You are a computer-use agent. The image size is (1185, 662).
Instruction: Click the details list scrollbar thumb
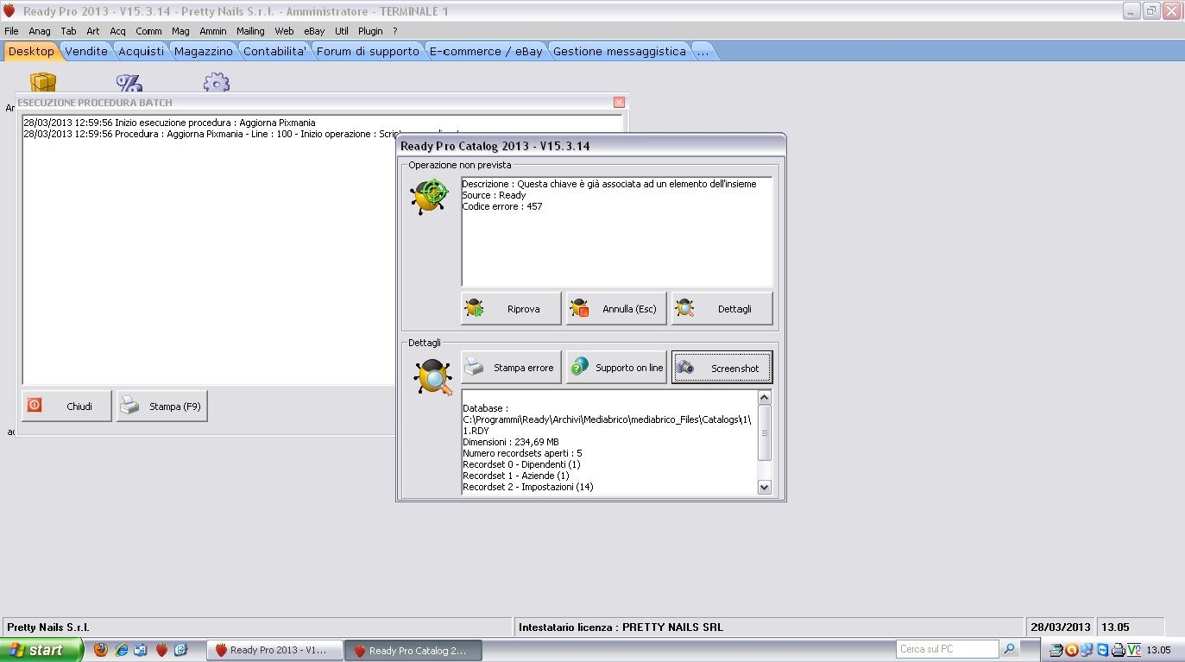click(764, 432)
